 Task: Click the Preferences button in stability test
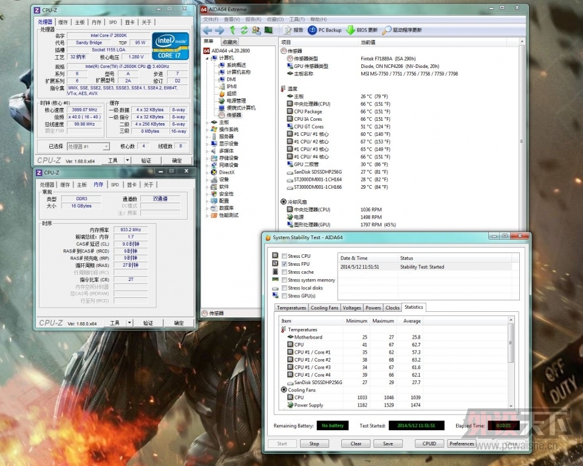(462, 444)
